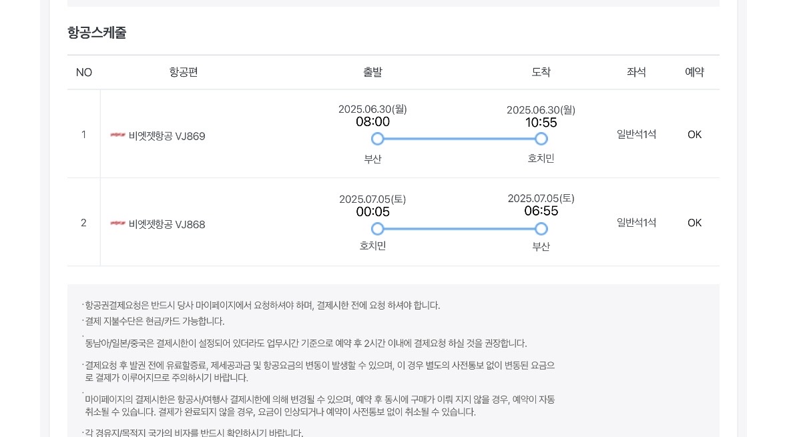Click the OK reservation status for VJ869

coord(694,135)
